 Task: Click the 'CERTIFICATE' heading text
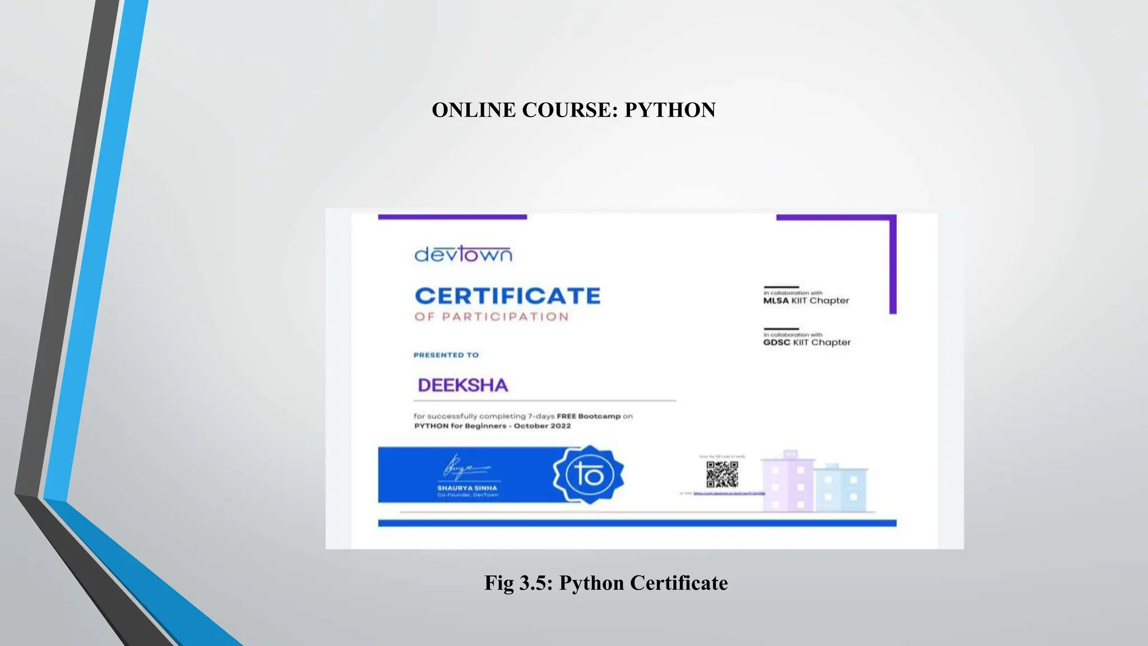(507, 296)
